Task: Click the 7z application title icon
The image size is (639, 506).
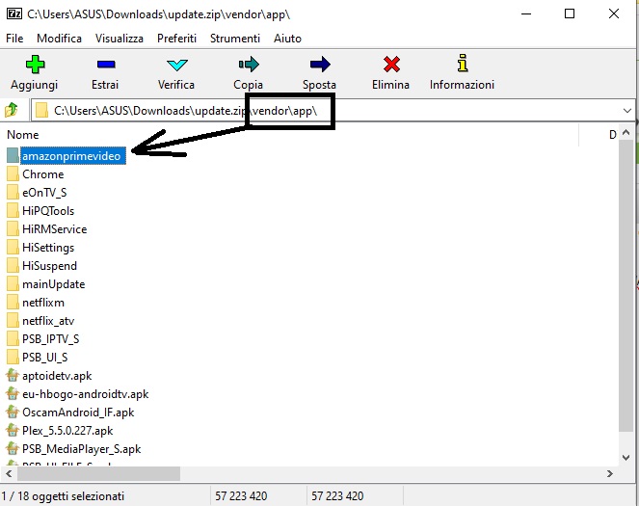Action: pyautogui.click(x=14, y=13)
